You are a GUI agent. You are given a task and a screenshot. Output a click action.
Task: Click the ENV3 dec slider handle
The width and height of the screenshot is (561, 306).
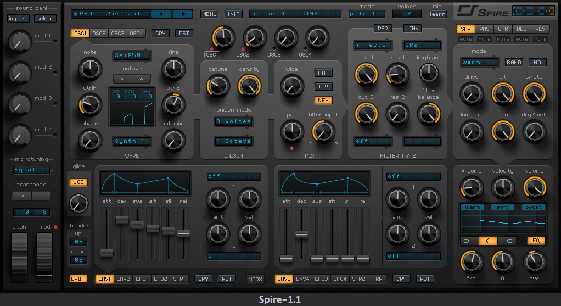click(x=301, y=235)
